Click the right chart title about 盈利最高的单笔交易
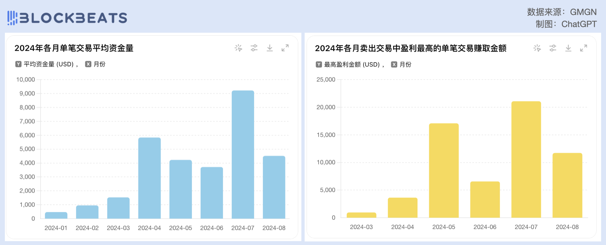The height and width of the screenshot is (245, 606). (411, 48)
